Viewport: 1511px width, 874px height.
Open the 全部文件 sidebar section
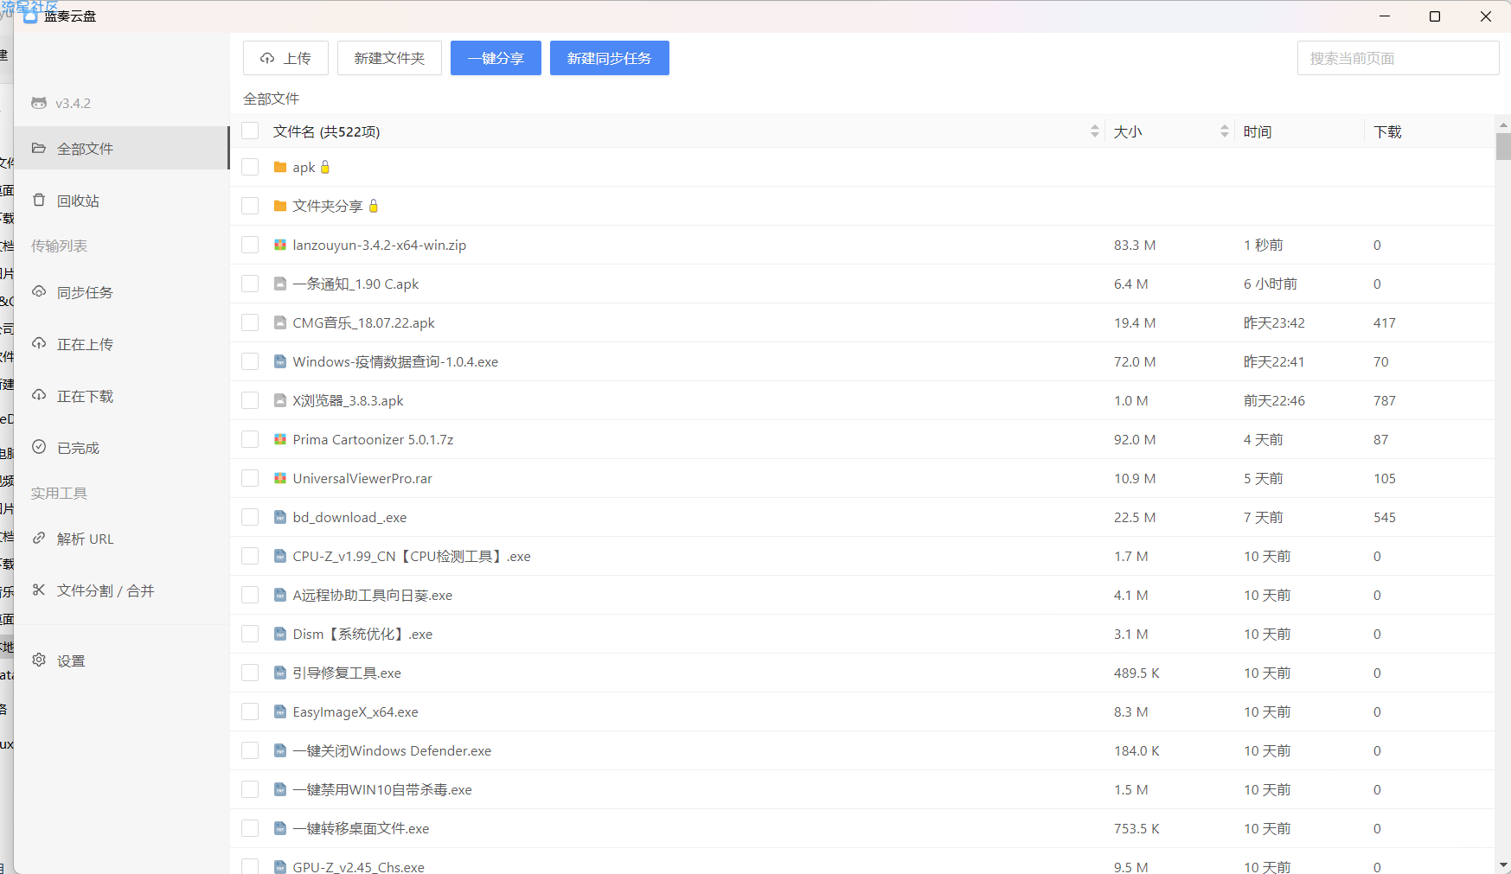(x=121, y=148)
